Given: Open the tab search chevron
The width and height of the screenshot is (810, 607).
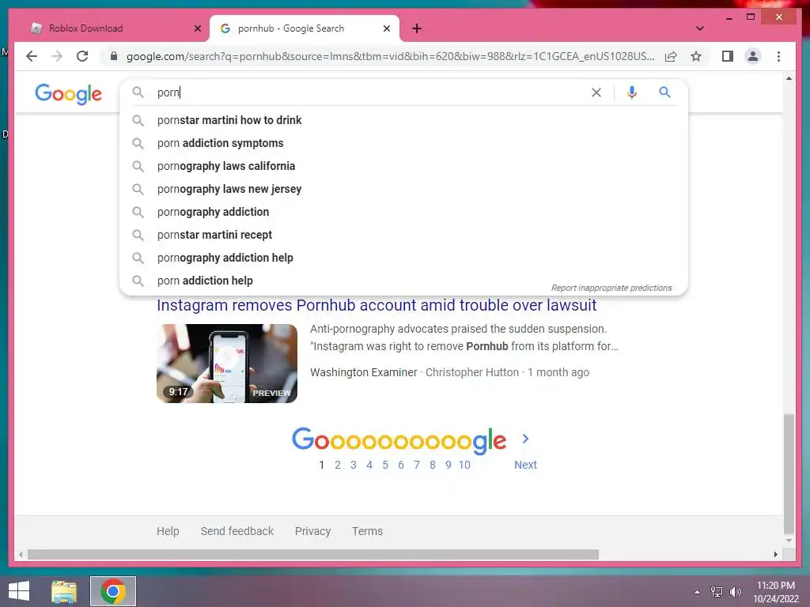Looking at the screenshot, I should (699, 28).
